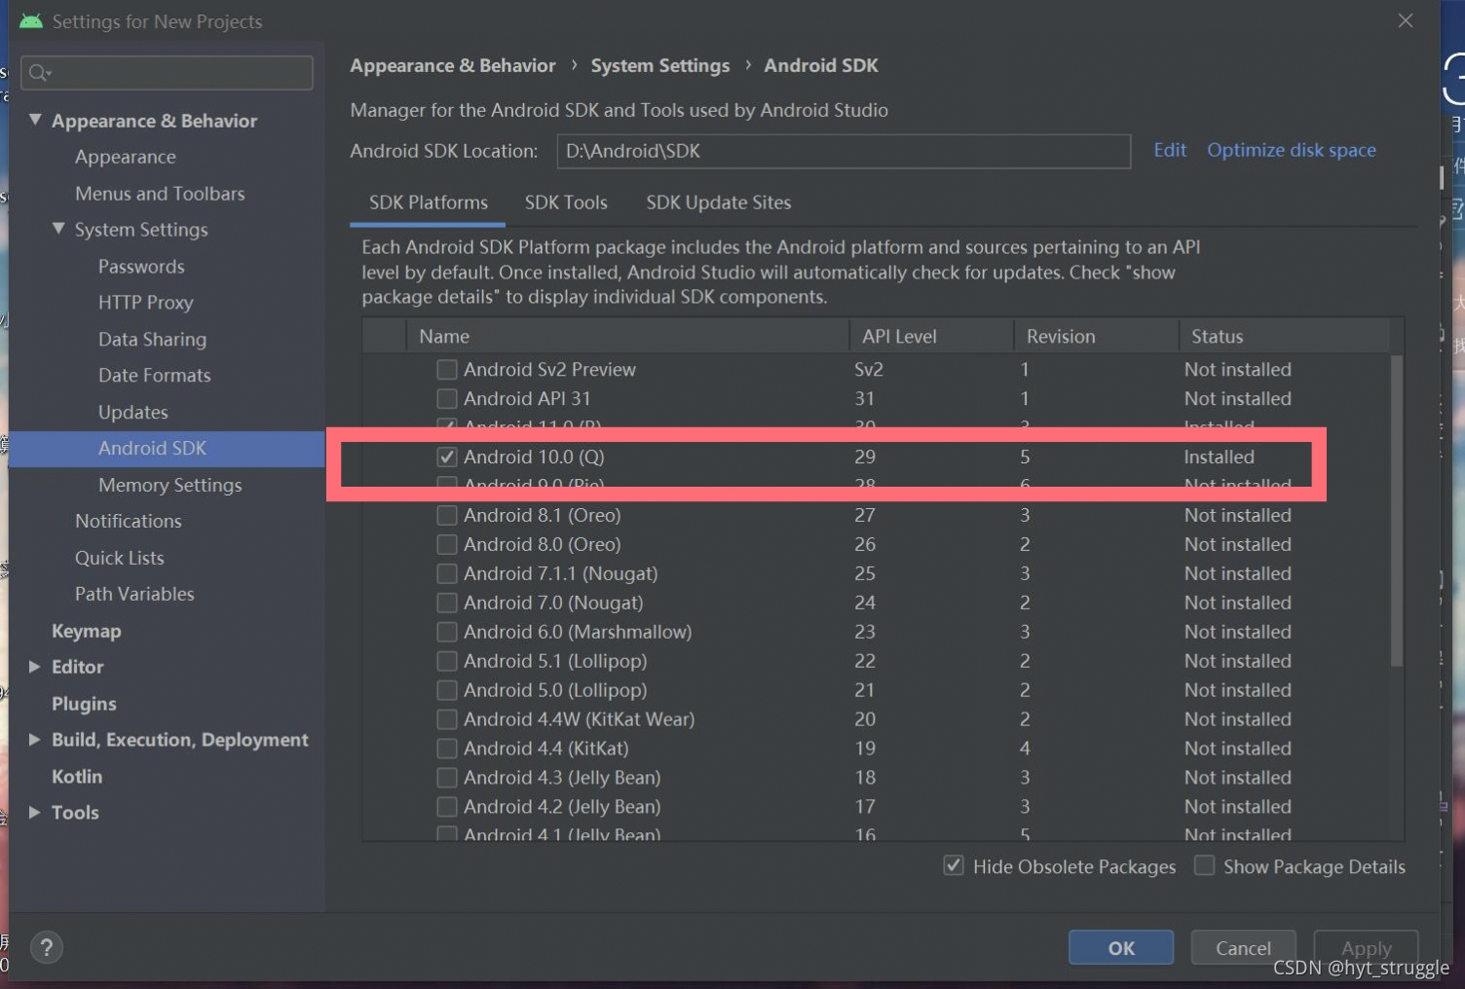Image resolution: width=1465 pixels, height=989 pixels.
Task: Check the Android 4.4W (KitKat Wear) checkbox
Action: click(x=447, y=719)
